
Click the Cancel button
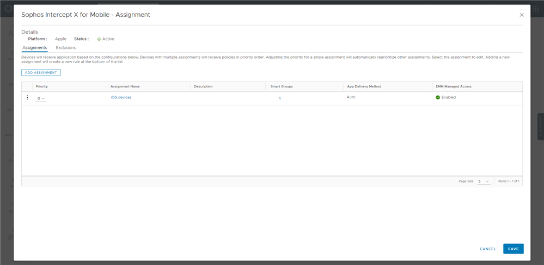[x=488, y=249]
